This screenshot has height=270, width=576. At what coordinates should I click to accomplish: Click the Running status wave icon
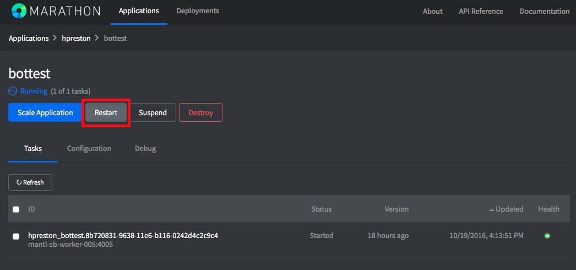pyautogui.click(x=13, y=91)
